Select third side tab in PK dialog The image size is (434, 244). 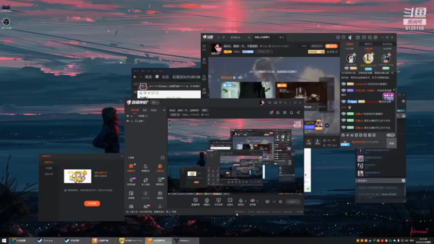coord(49,174)
